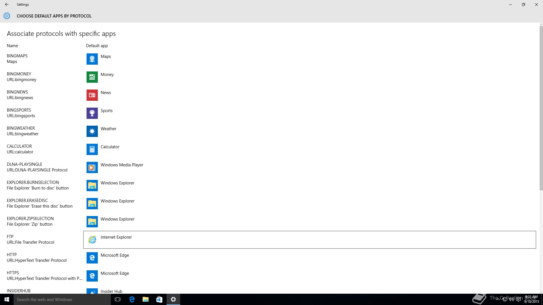Click the Sports trophy icon

tap(92, 113)
